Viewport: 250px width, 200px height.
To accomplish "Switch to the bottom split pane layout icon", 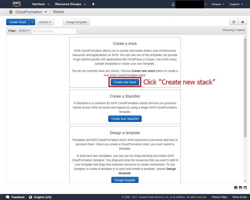I will (236, 187).
